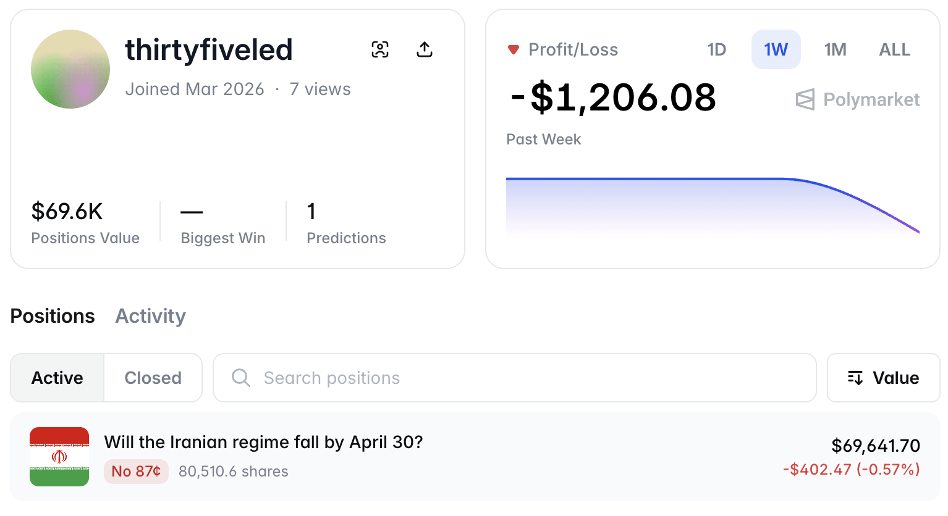Show Closed positions
Viewport: 948px width, 516px height.
click(x=153, y=378)
